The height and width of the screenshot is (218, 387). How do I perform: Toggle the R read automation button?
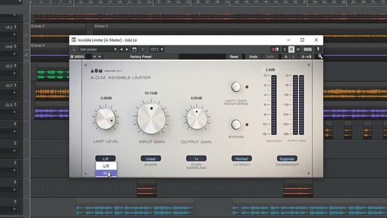[291, 50]
